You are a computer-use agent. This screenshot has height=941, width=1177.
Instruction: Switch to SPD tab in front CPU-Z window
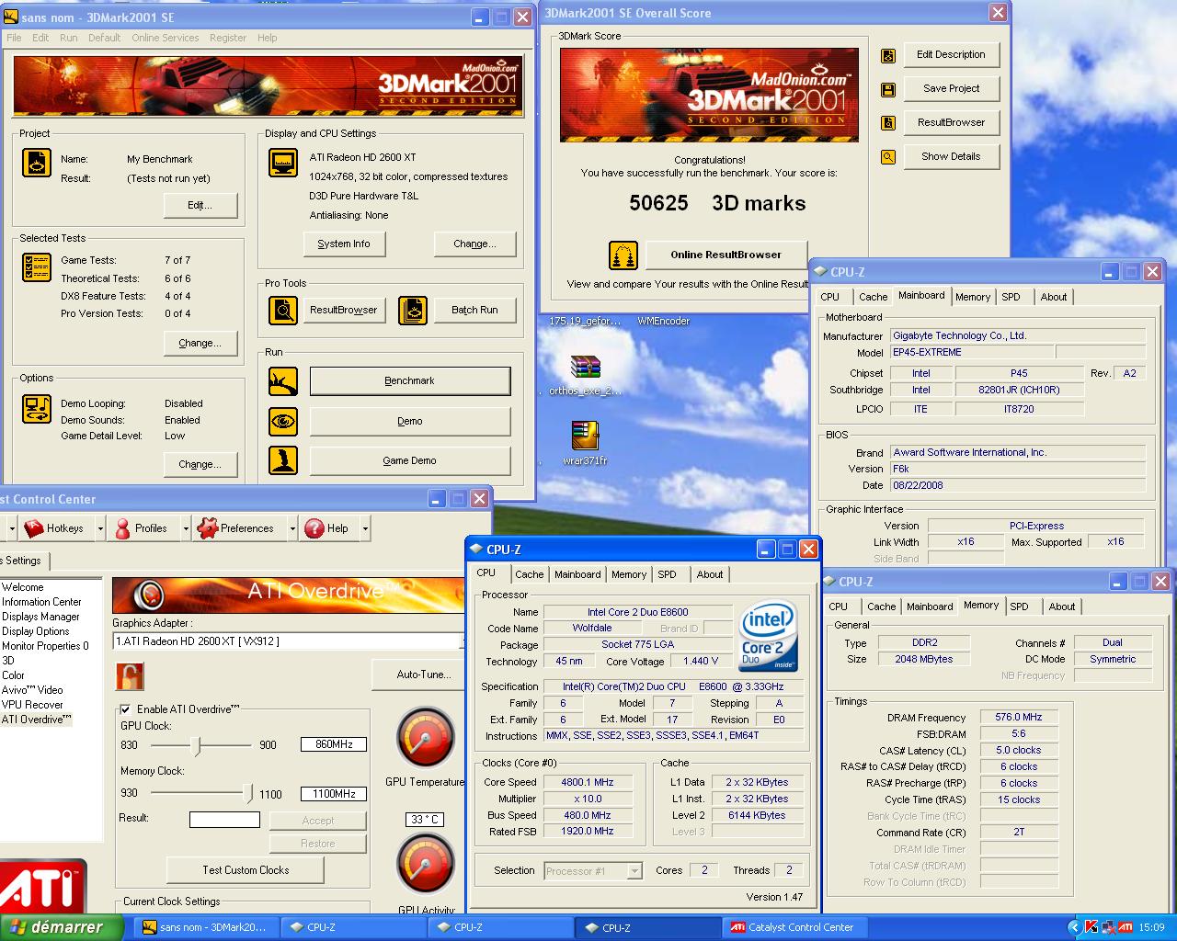[668, 574]
